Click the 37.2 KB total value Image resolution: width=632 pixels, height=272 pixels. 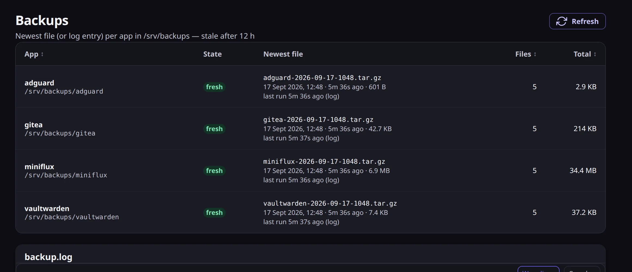584,212
